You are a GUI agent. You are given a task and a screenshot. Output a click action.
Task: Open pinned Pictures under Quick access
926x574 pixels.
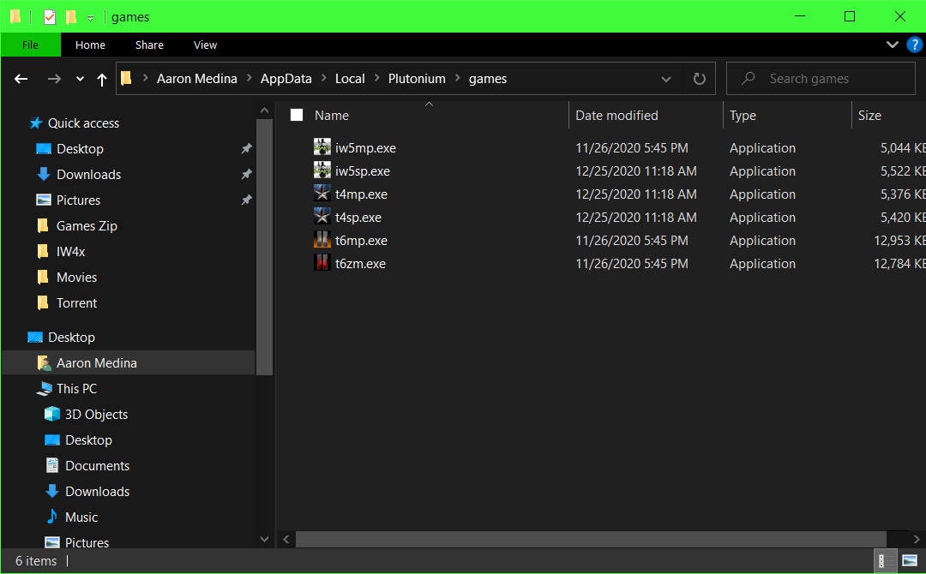point(78,200)
